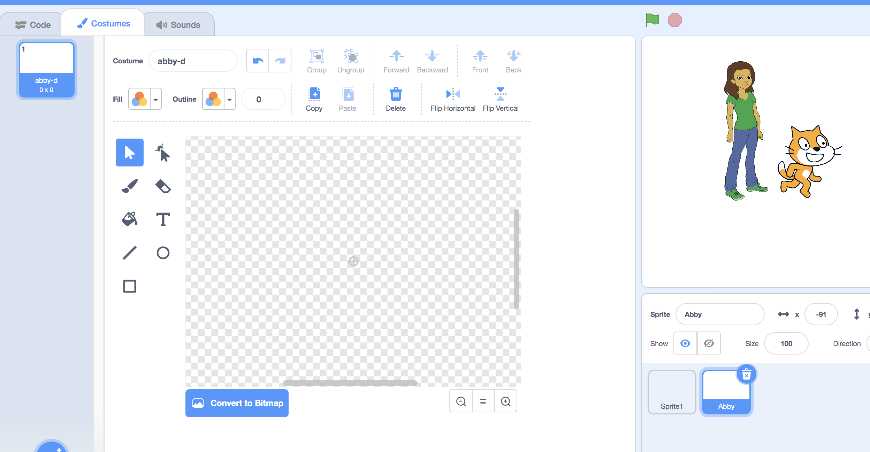This screenshot has width=870, height=452.
Task: Open the Outline color picker dropdown
Action: [x=229, y=99]
